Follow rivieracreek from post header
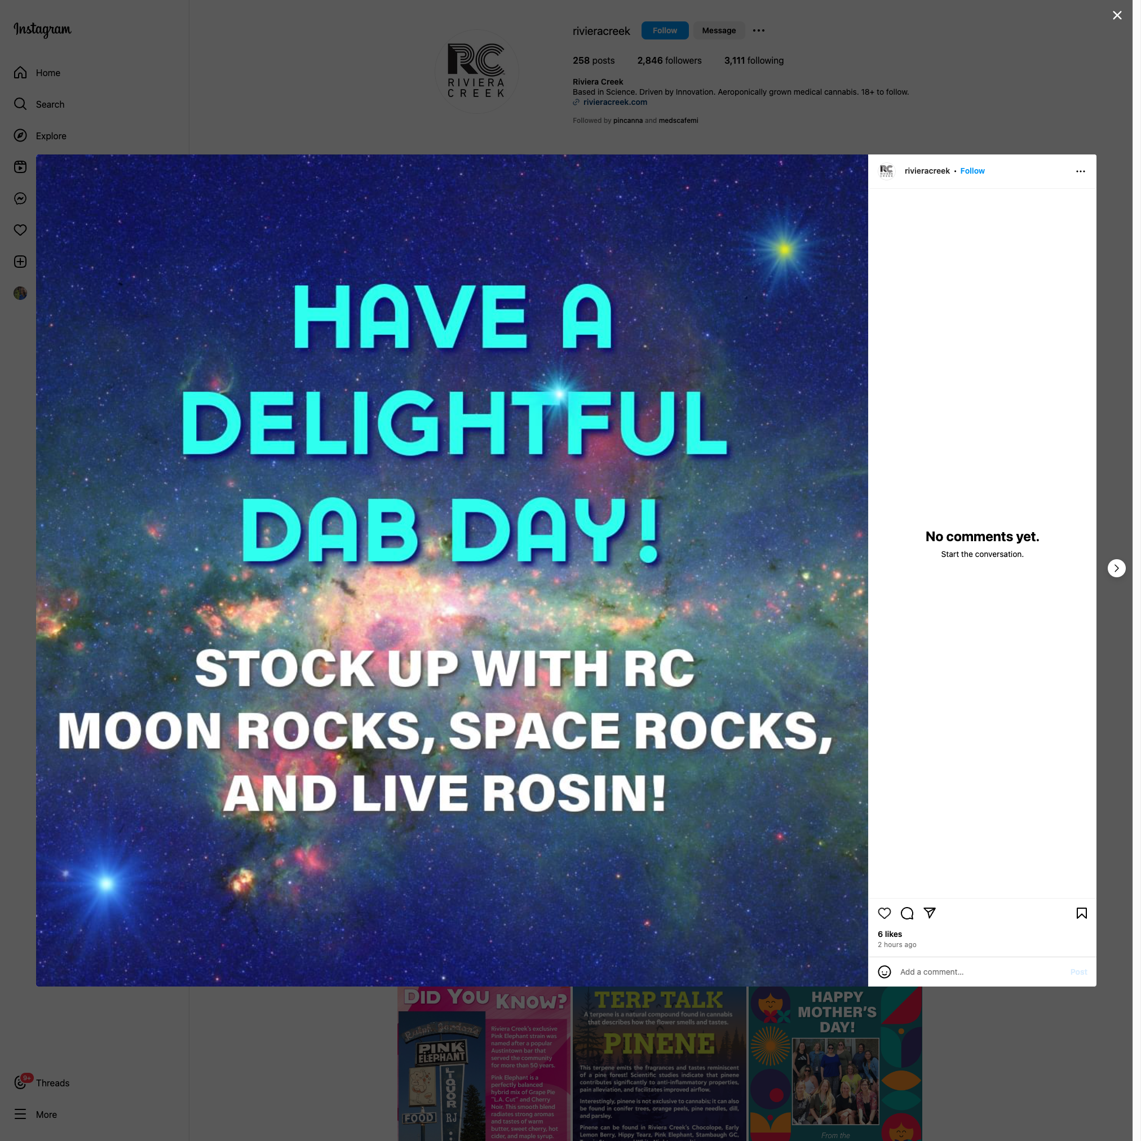This screenshot has width=1141, height=1141. point(972,171)
